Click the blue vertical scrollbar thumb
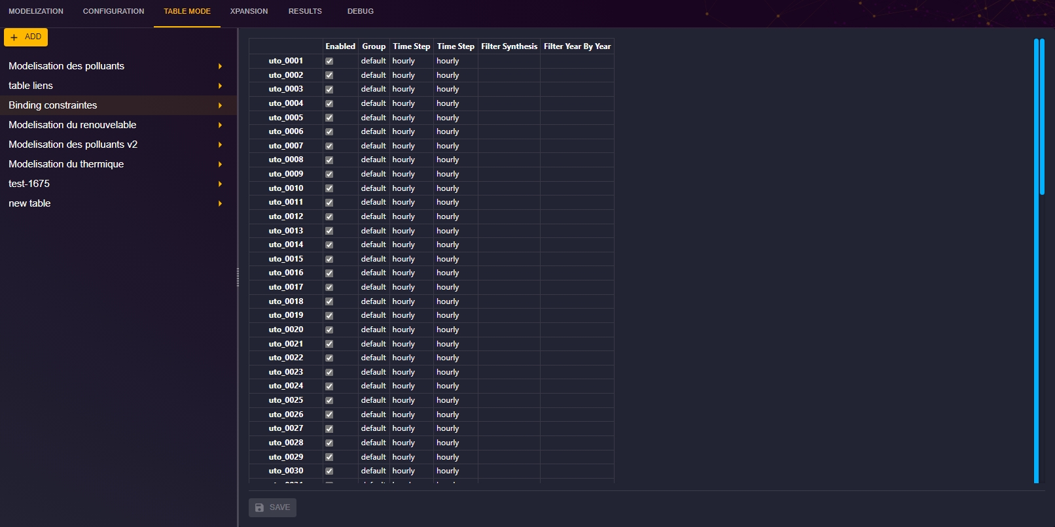This screenshot has width=1055, height=527. [1042, 116]
